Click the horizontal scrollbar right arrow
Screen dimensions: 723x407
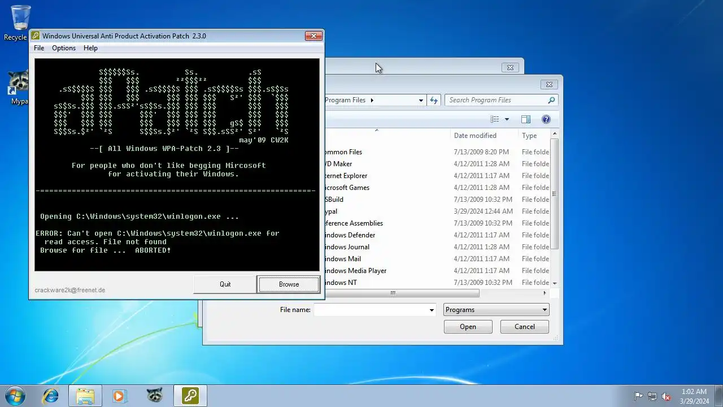(x=545, y=293)
